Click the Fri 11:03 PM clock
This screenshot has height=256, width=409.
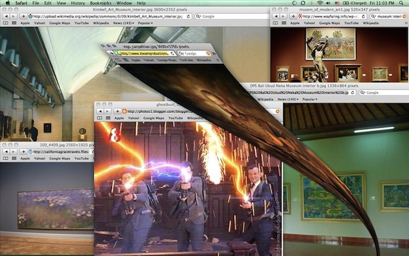click(x=382, y=3)
